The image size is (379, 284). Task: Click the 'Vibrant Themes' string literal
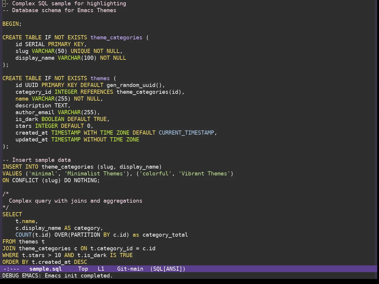204,174
